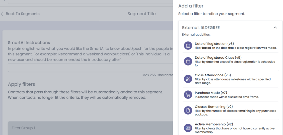The width and height of the screenshot is (283, 135).
Task: Click the Classes Remaining document icon
Action: [188, 111]
